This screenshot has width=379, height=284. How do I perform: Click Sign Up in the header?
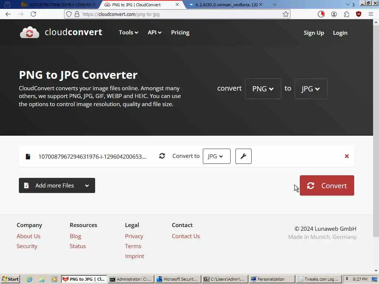(x=314, y=33)
